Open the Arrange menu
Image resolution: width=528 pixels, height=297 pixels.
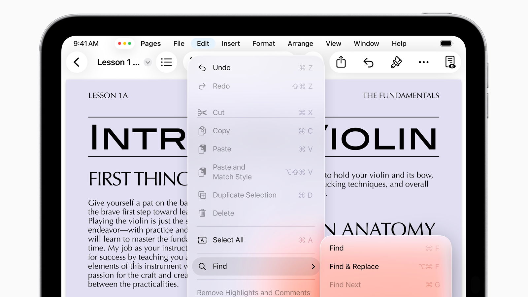coord(300,44)
